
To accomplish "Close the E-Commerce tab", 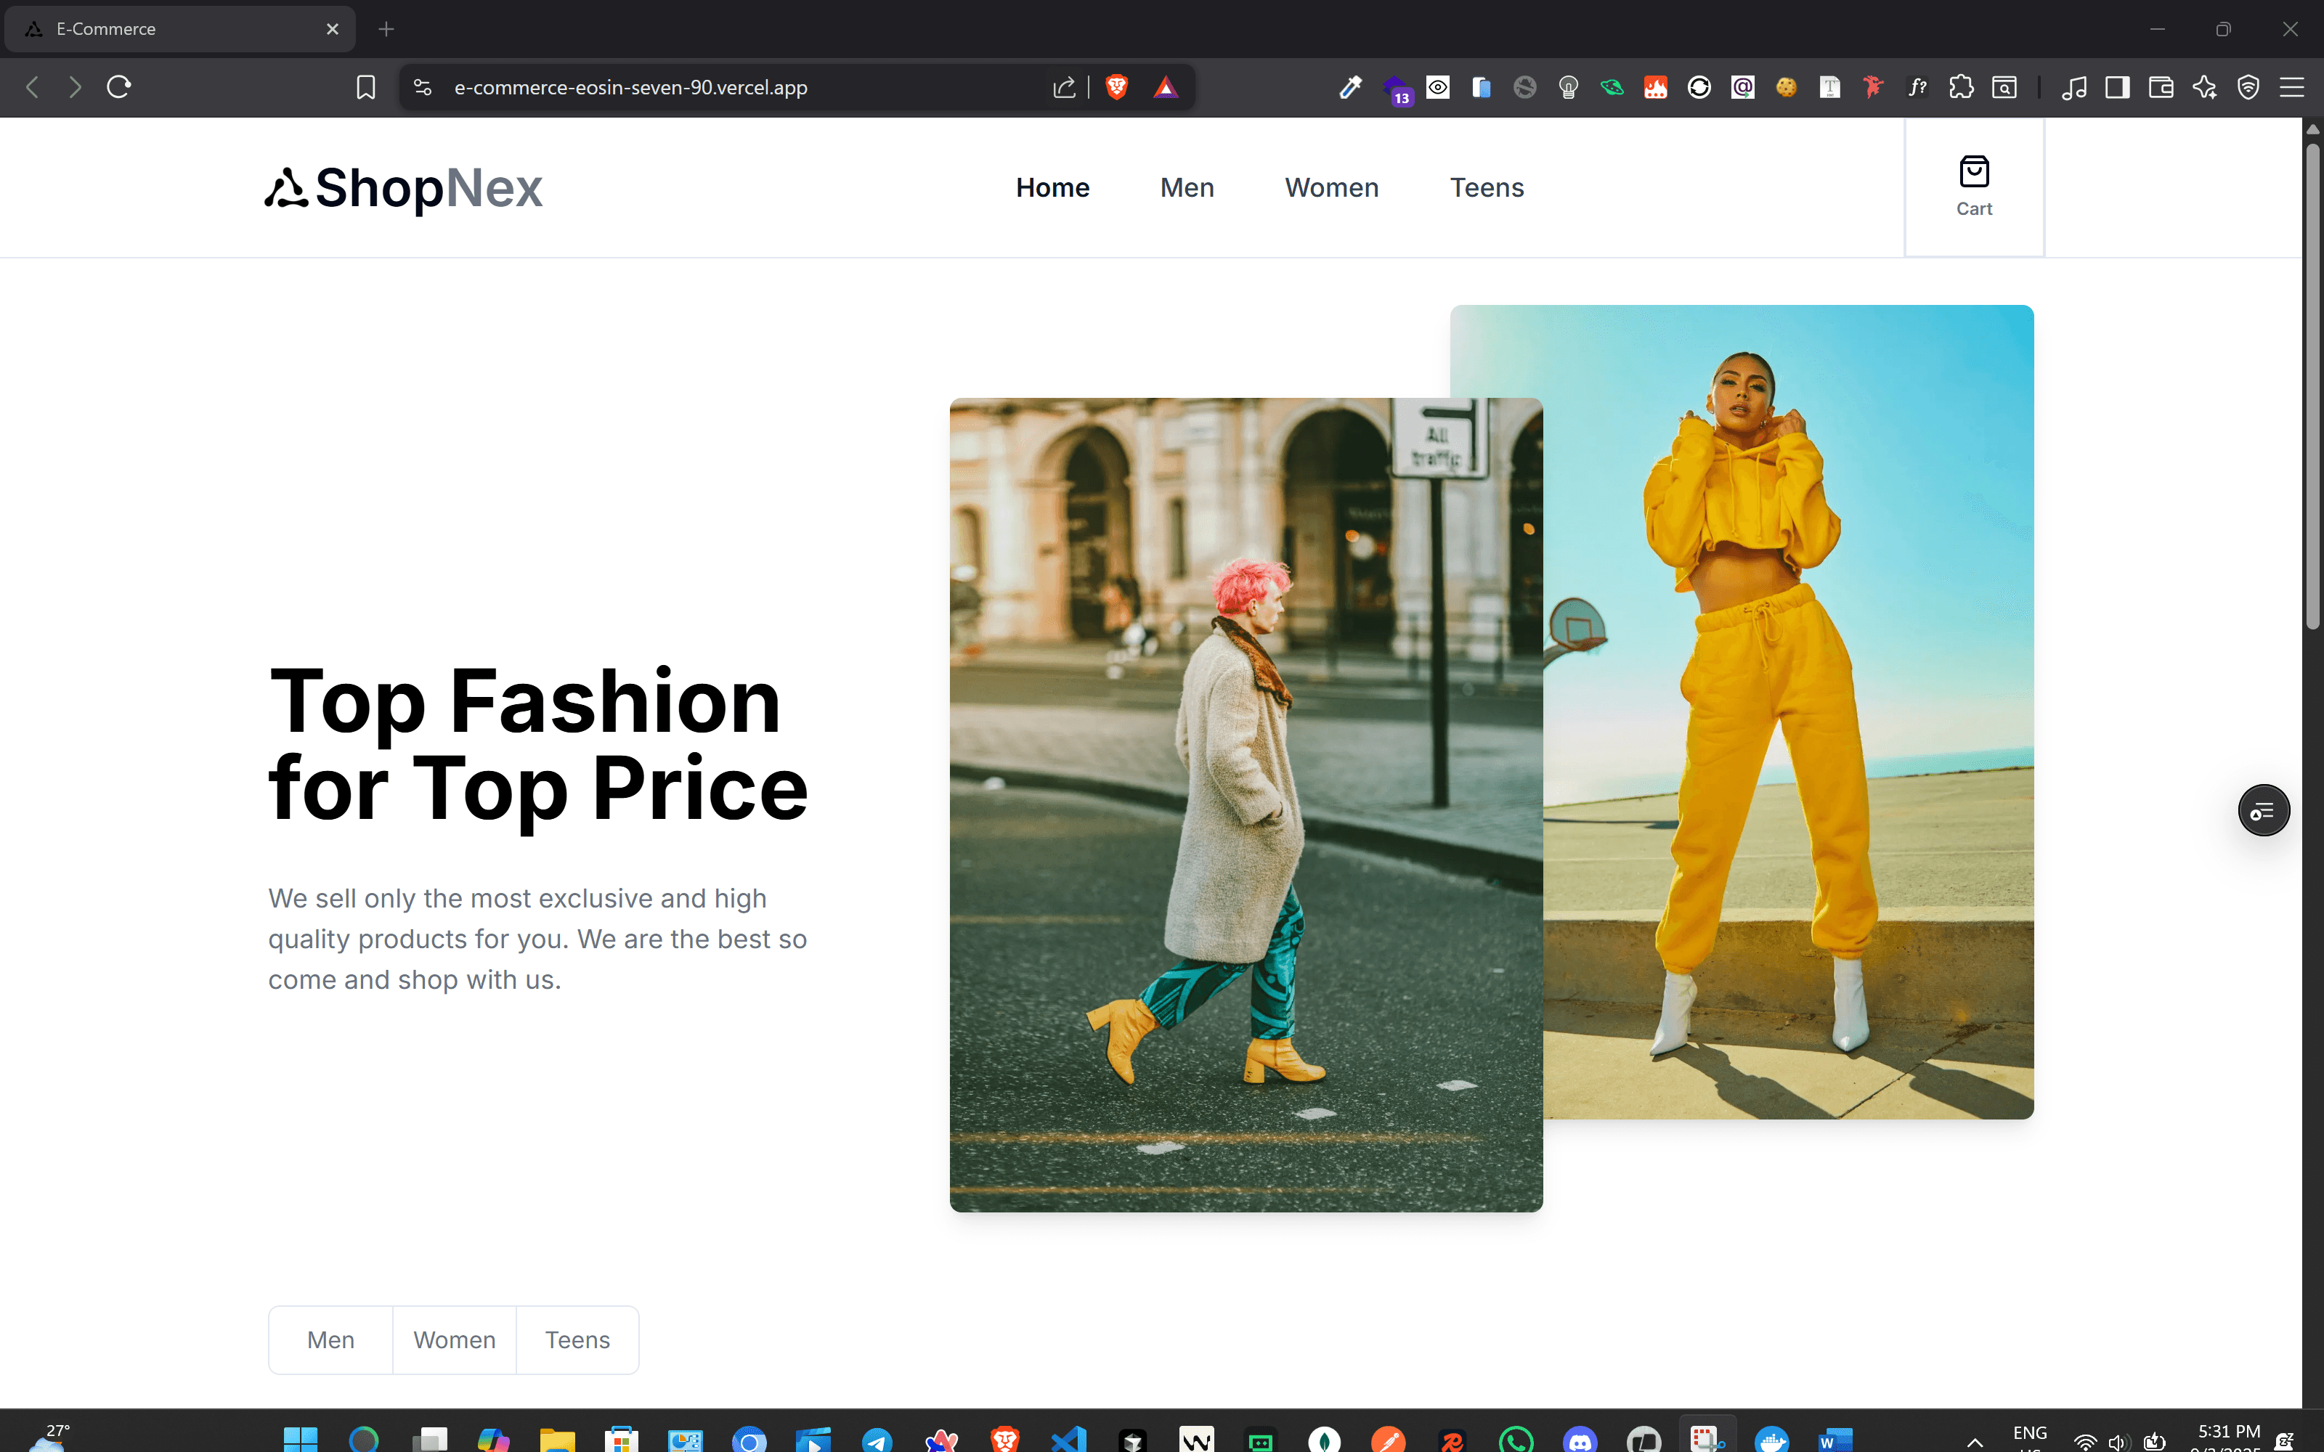I will point(333,29).
